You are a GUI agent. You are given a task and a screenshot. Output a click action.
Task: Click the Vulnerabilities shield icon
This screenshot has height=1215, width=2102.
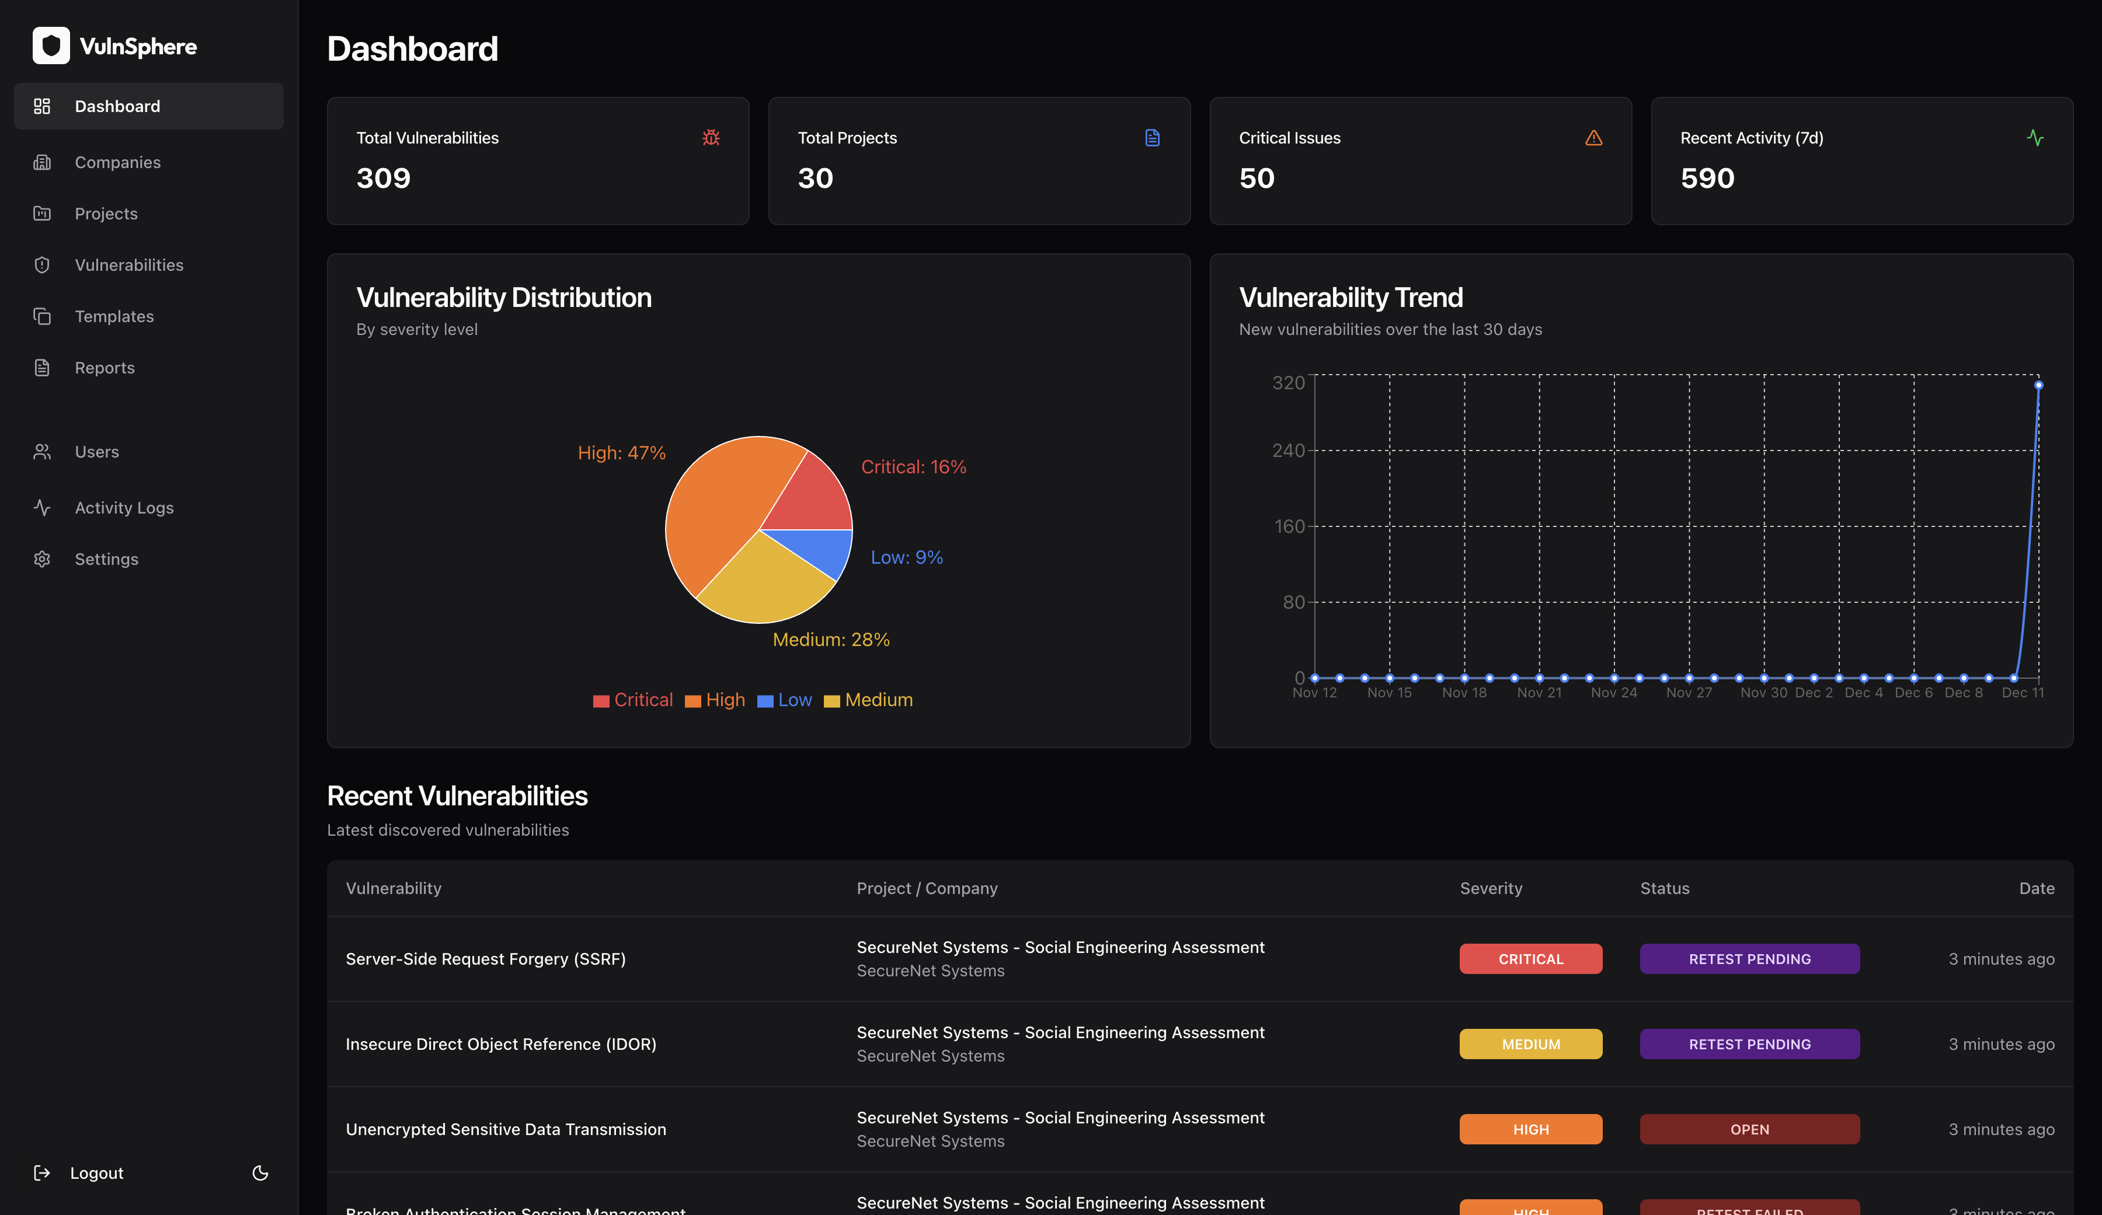pyautogui.click(x=41, y=265)
